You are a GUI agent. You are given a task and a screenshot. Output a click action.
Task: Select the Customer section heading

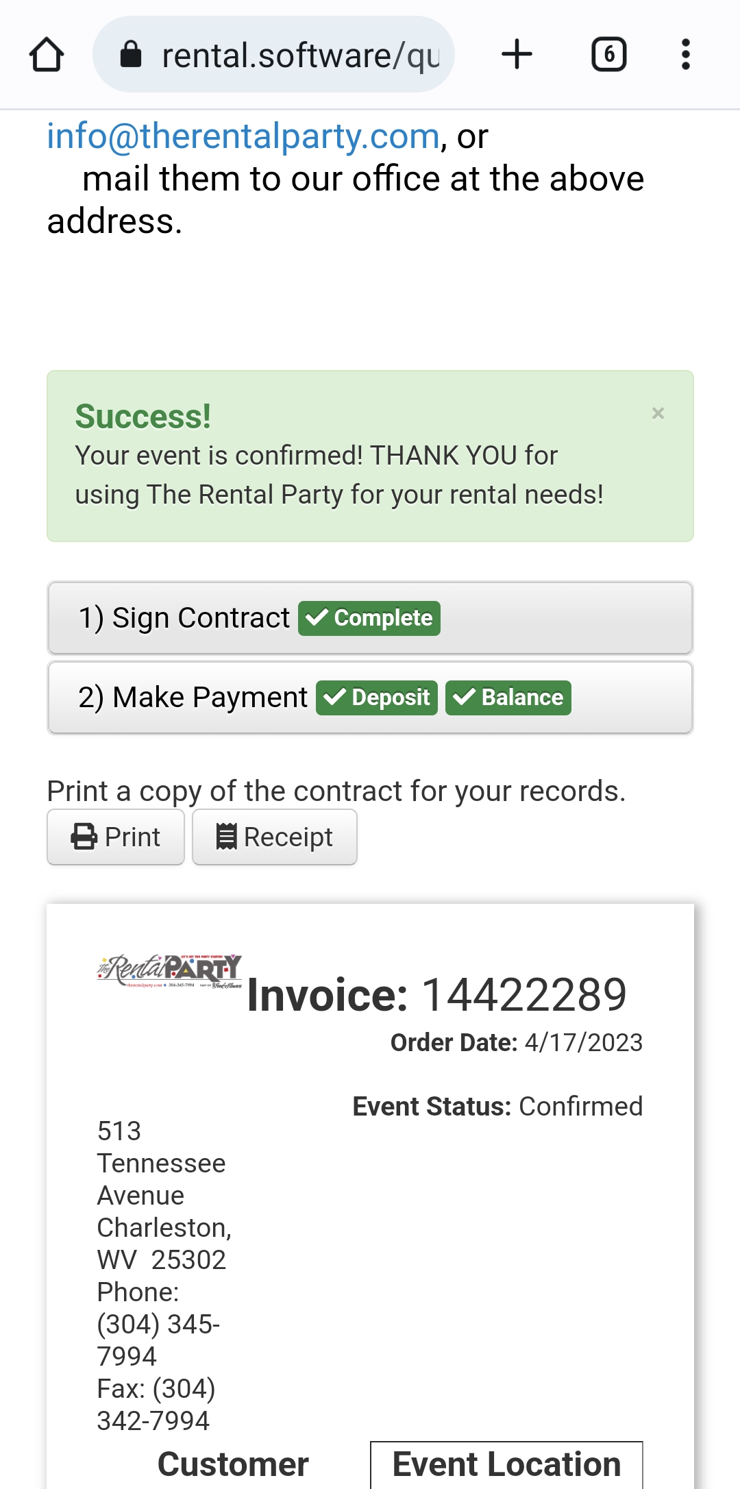[x=233, y=1464]
